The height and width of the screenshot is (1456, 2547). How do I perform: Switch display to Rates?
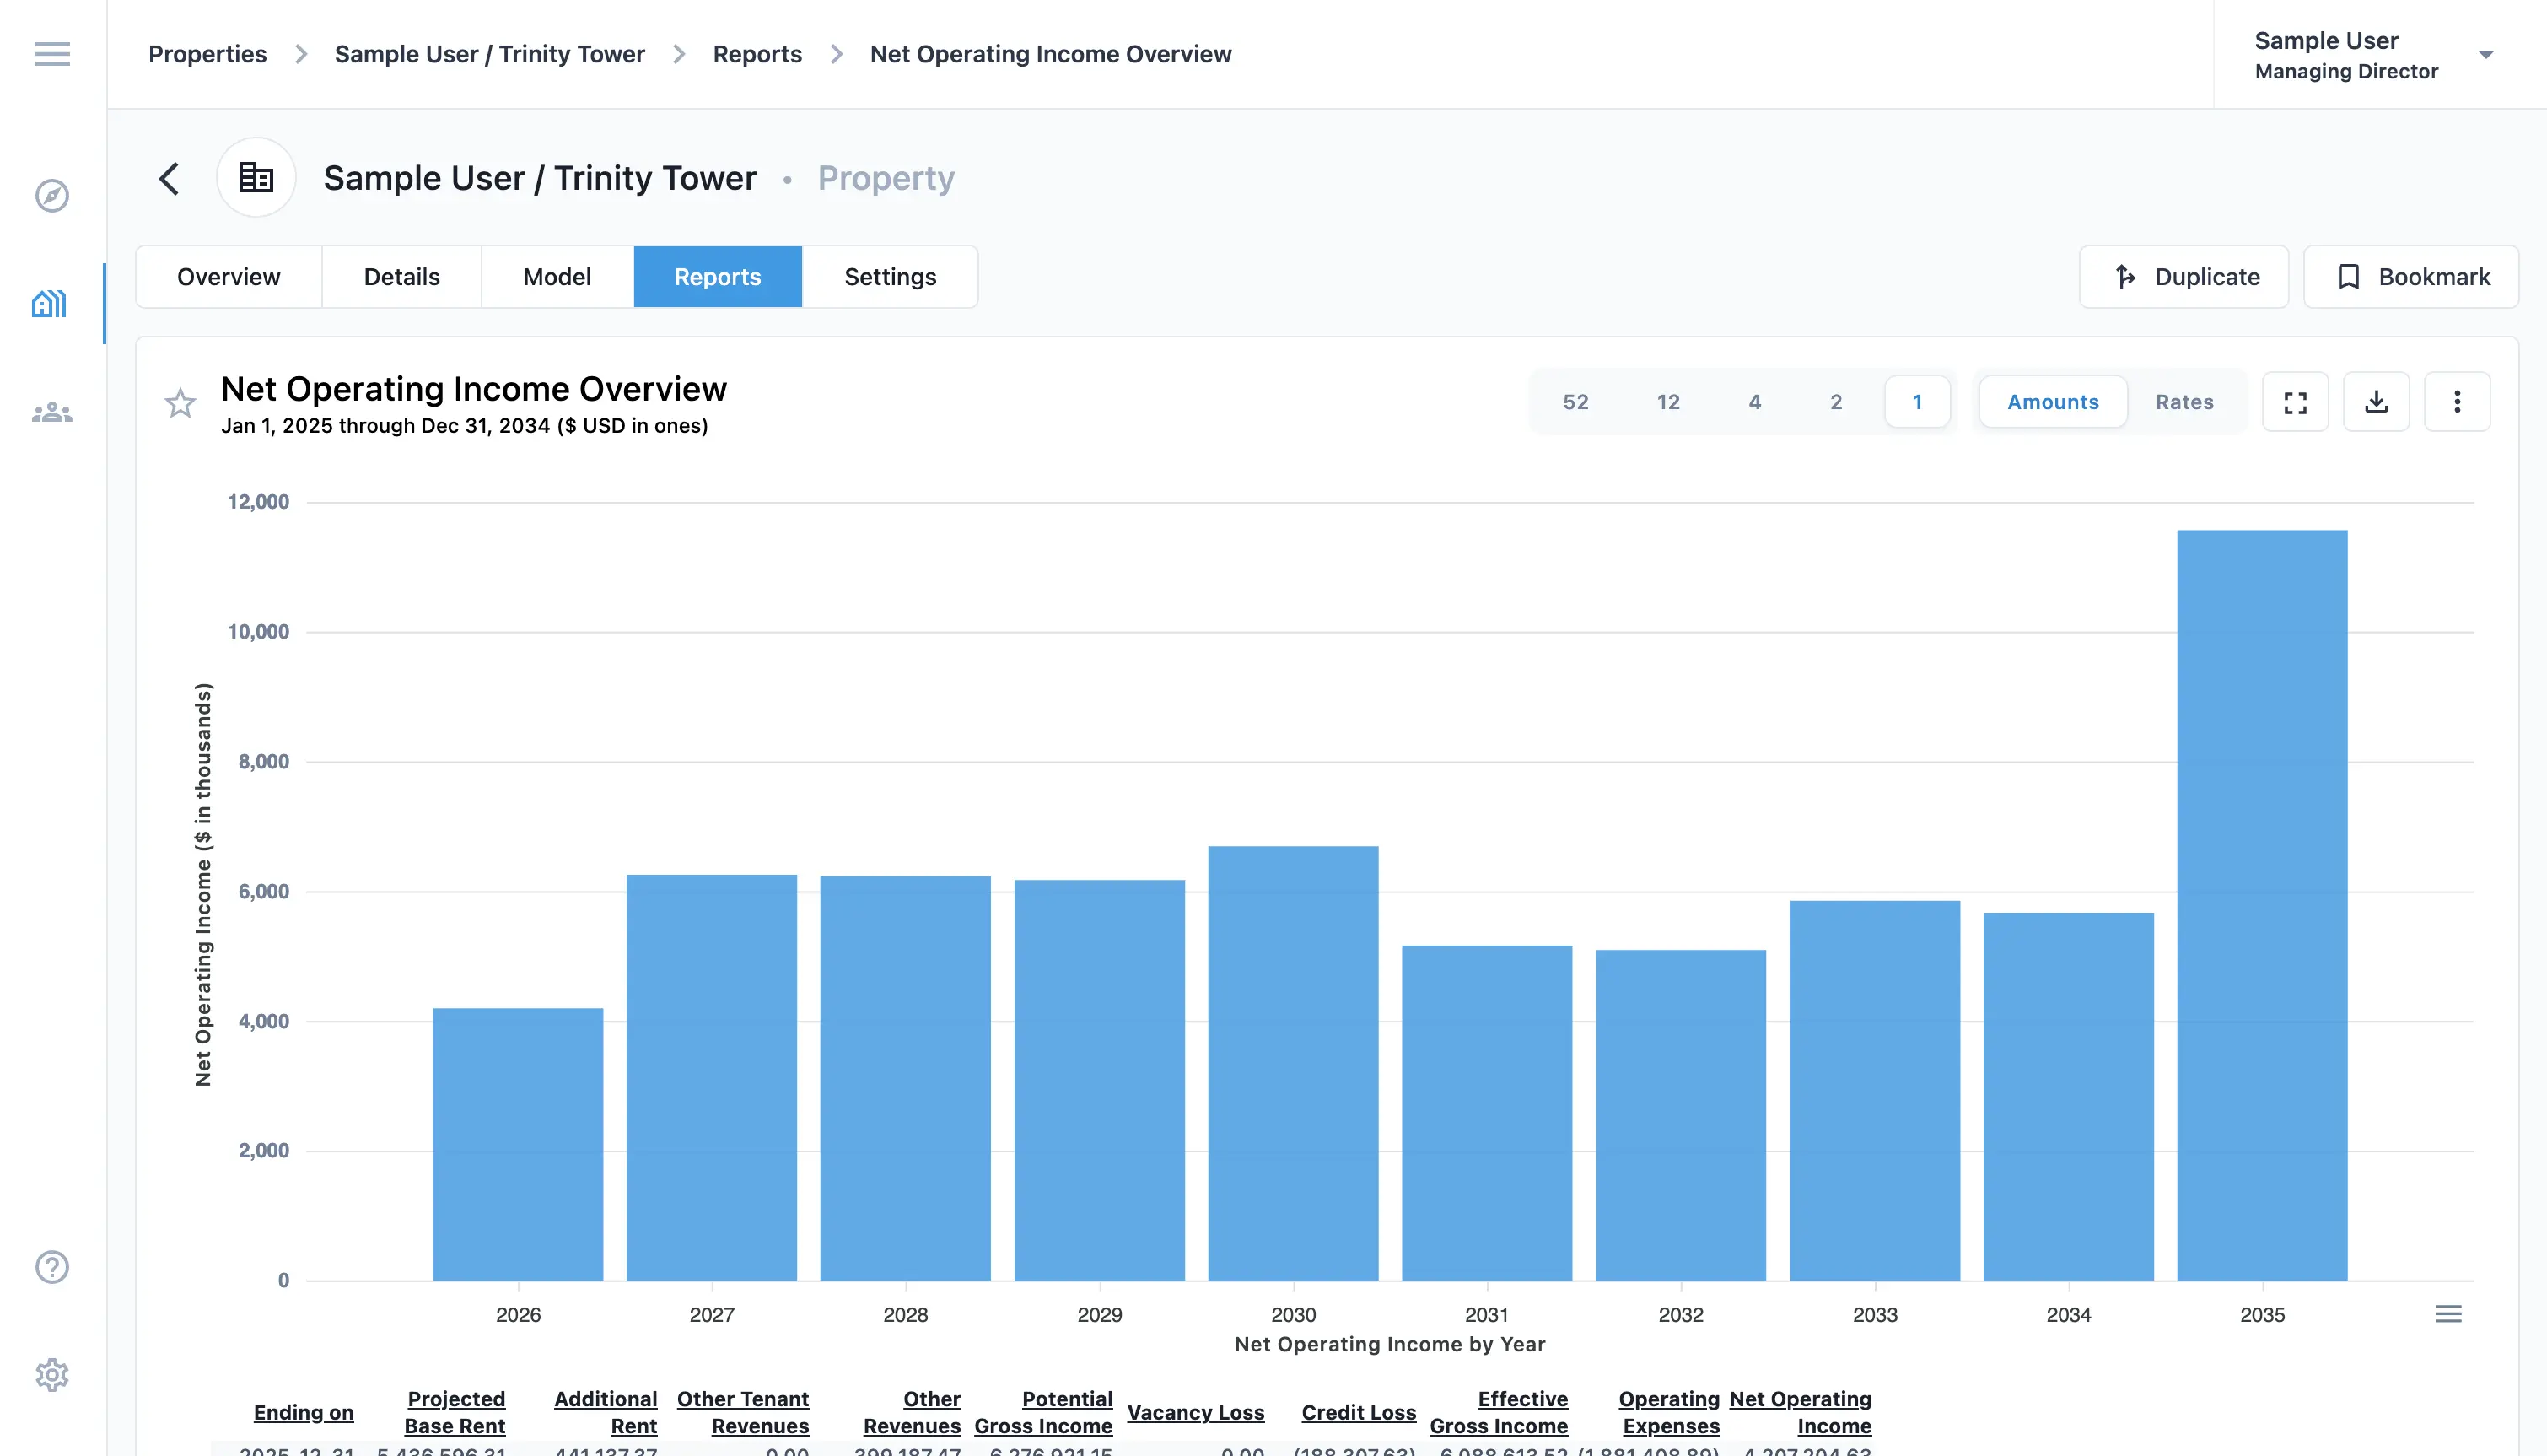point(2184,402)
